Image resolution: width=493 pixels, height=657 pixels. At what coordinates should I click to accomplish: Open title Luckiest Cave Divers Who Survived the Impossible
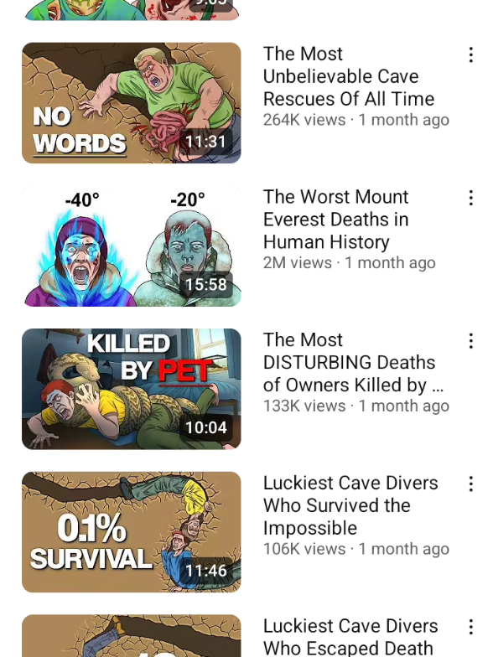350,505
